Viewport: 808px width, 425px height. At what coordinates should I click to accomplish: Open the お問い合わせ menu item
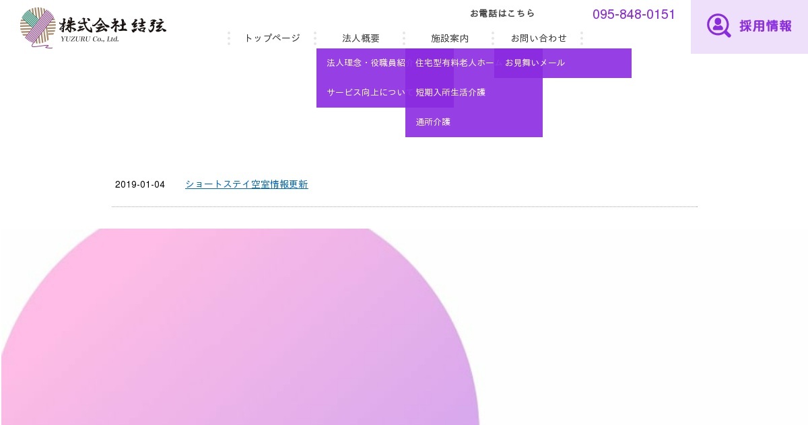pyautogui.click(x=539, y=38)
